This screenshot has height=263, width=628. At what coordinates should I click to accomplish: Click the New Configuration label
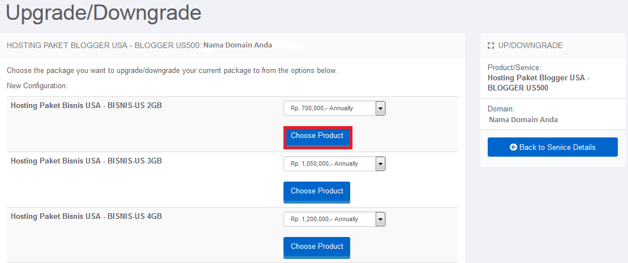(x=37, y=85)
